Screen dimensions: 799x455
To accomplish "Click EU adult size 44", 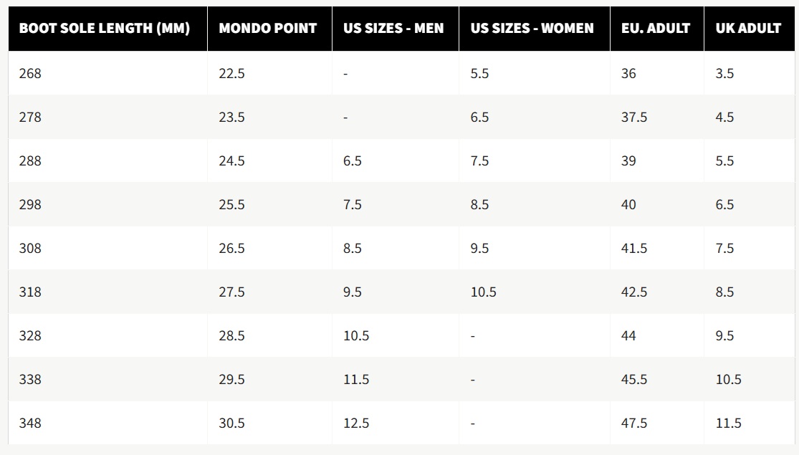I will pos(628,335).
